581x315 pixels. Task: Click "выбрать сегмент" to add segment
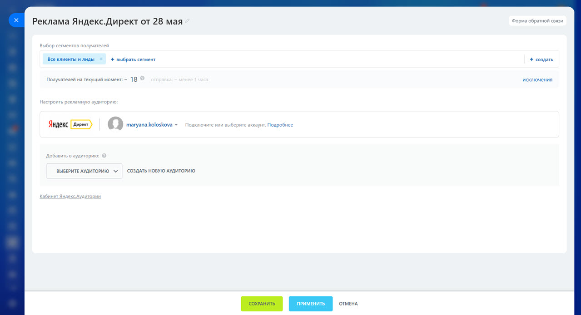pos(133,59)
